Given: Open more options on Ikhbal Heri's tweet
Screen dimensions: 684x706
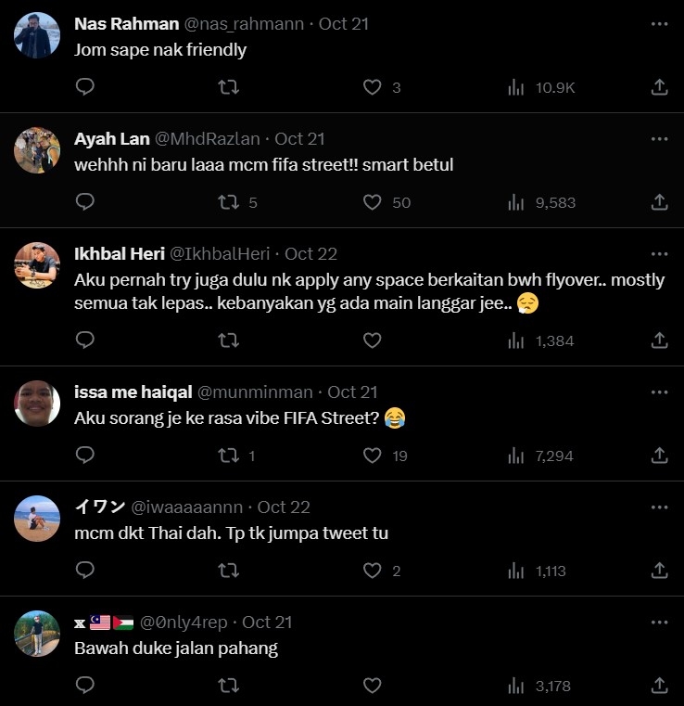Looking at the screenshot, I should click(659, 253).
